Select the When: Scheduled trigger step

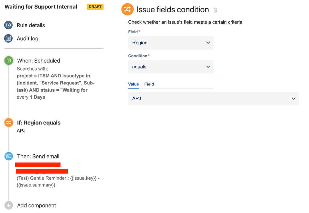pos(39,61)
